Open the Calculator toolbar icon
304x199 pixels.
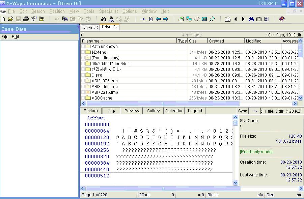point(204,19)
